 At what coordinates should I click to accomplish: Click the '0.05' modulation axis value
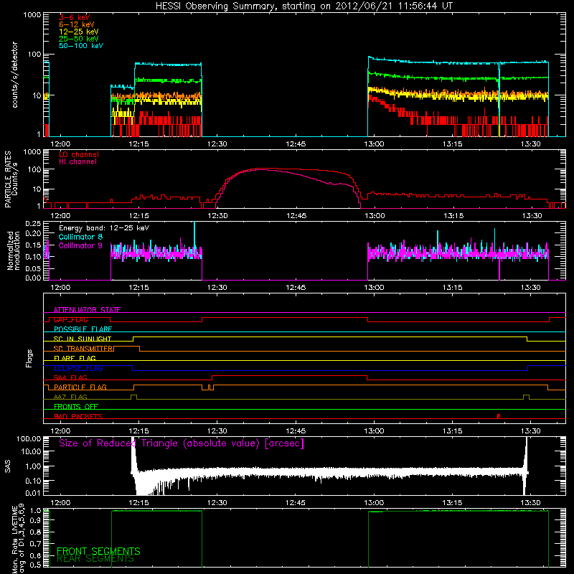pyautogui.click(x=33, y=268)
